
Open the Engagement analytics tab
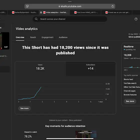pos(47,37)
